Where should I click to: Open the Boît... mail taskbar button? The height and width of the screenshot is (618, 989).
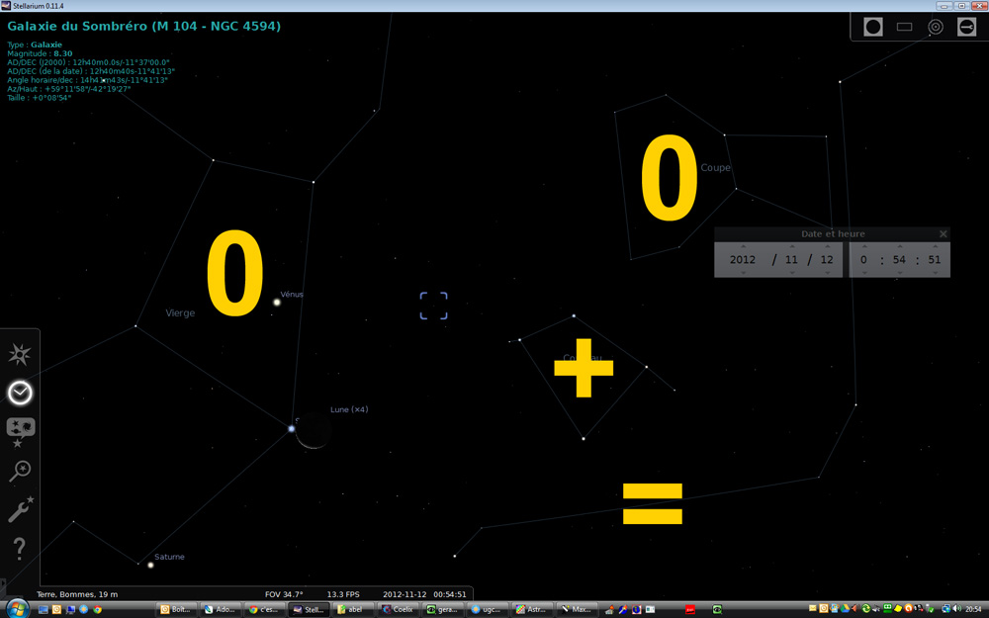point(176,609)
